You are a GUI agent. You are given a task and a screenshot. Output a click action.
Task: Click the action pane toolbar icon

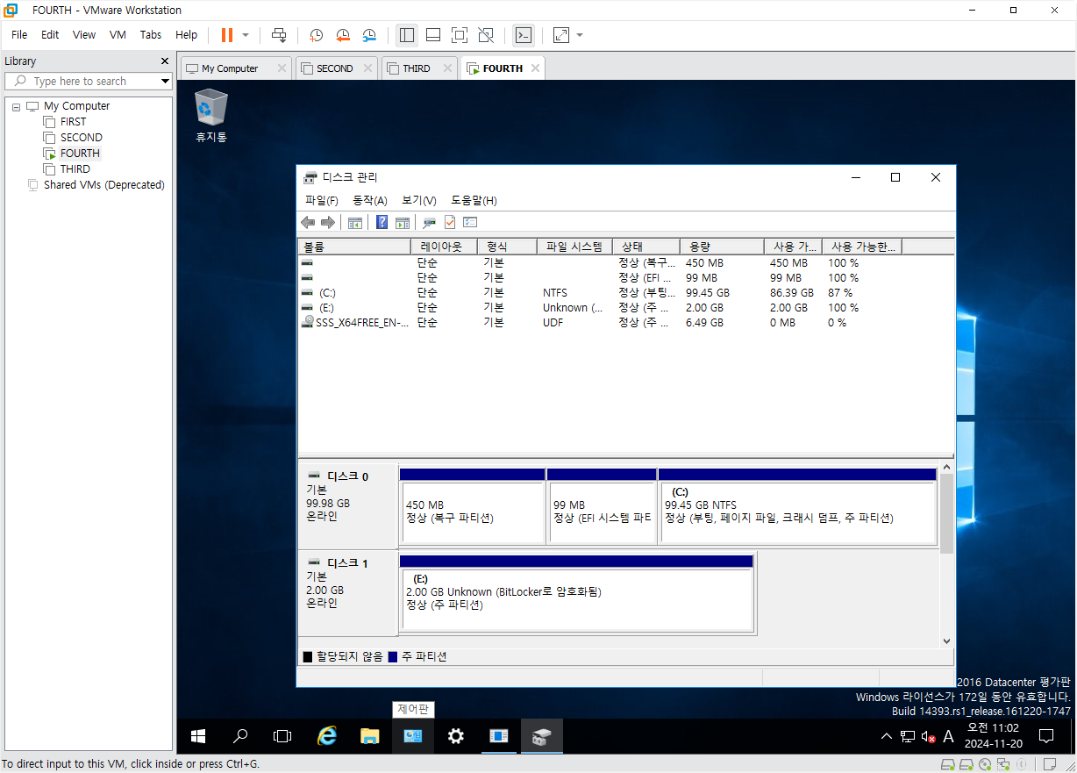[403, 223]
